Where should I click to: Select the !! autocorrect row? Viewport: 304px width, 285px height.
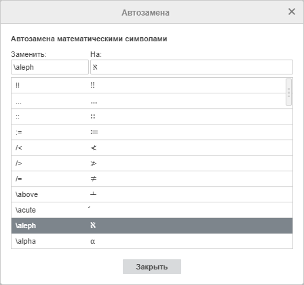click(x=149, y=85)
